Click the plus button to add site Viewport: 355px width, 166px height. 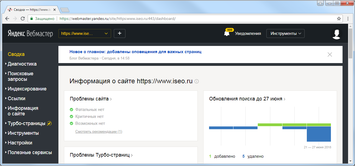tap(120, 33)
